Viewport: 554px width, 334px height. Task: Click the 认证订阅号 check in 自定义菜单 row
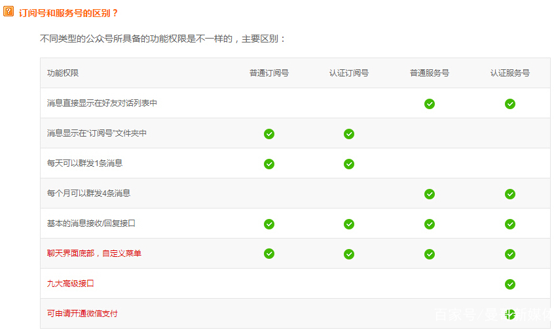[349, 254]
